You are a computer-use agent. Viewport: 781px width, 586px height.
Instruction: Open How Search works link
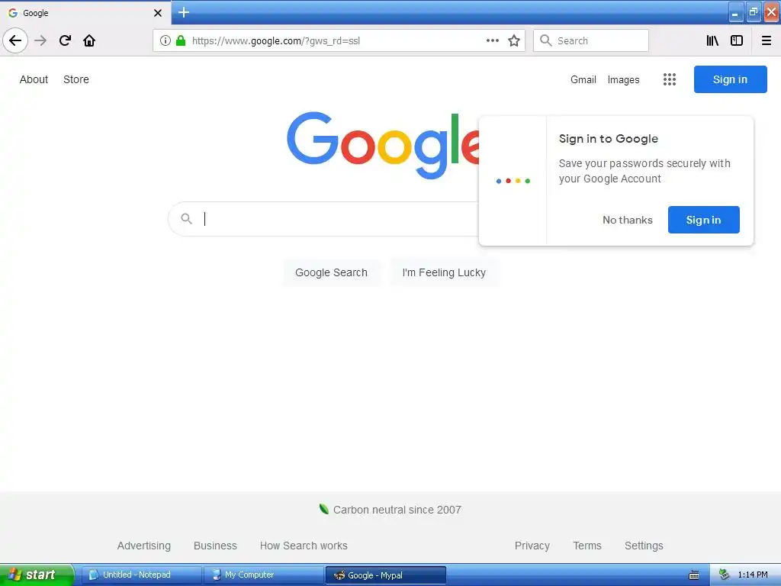pyautogui.click(x=304, y=546)
